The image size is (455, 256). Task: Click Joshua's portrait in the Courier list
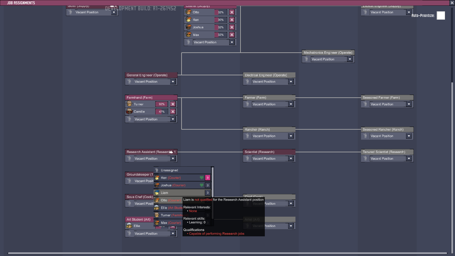point(188,27)
